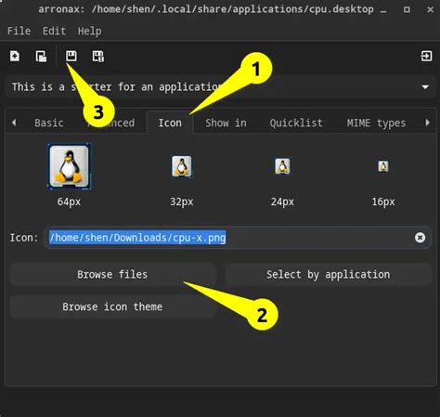This screenshot has width=440, height=417.
Task: Click the Save As toolbar icon
Action: 98,57
